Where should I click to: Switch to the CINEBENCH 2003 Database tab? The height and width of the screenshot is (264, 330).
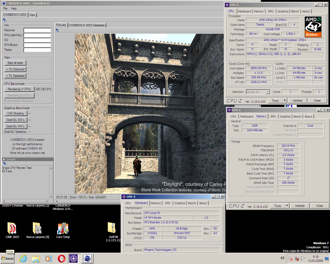click(x=87, y=25)
